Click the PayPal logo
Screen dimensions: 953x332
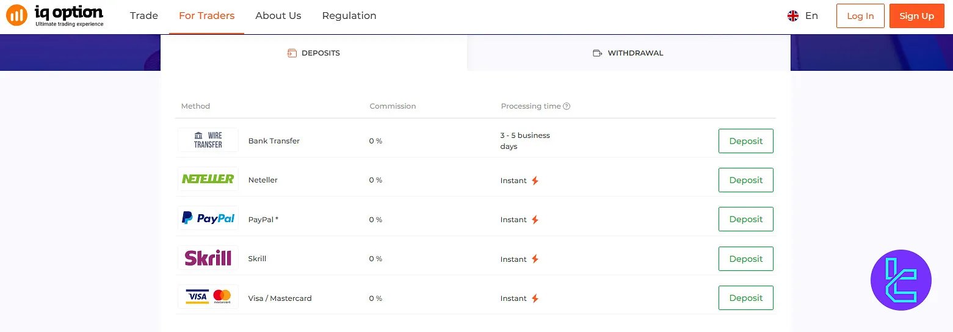[x=208, y=218]
